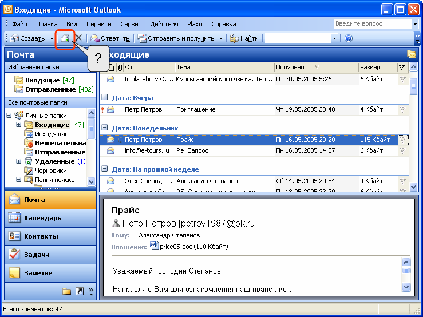
Task: Open the price05.doc attachment
Action: click(189, 246)
